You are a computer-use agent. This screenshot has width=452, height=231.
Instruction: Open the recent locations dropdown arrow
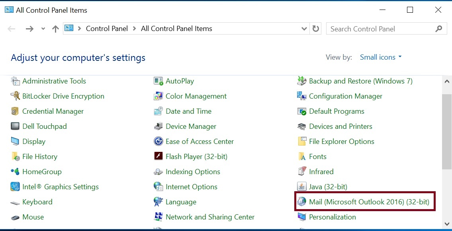[x=43, y=29]
